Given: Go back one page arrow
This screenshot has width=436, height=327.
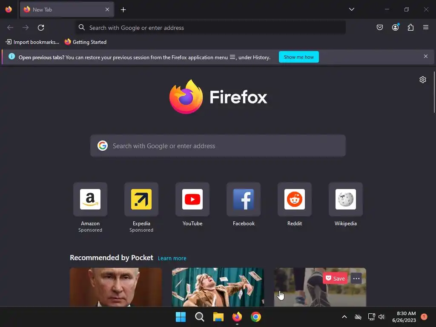Looking at the screenshot, I should (10, 28).
